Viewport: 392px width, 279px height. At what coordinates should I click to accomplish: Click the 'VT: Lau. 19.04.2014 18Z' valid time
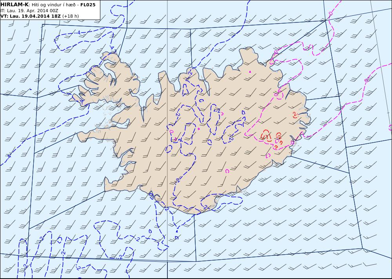click(x=31, y=16)
